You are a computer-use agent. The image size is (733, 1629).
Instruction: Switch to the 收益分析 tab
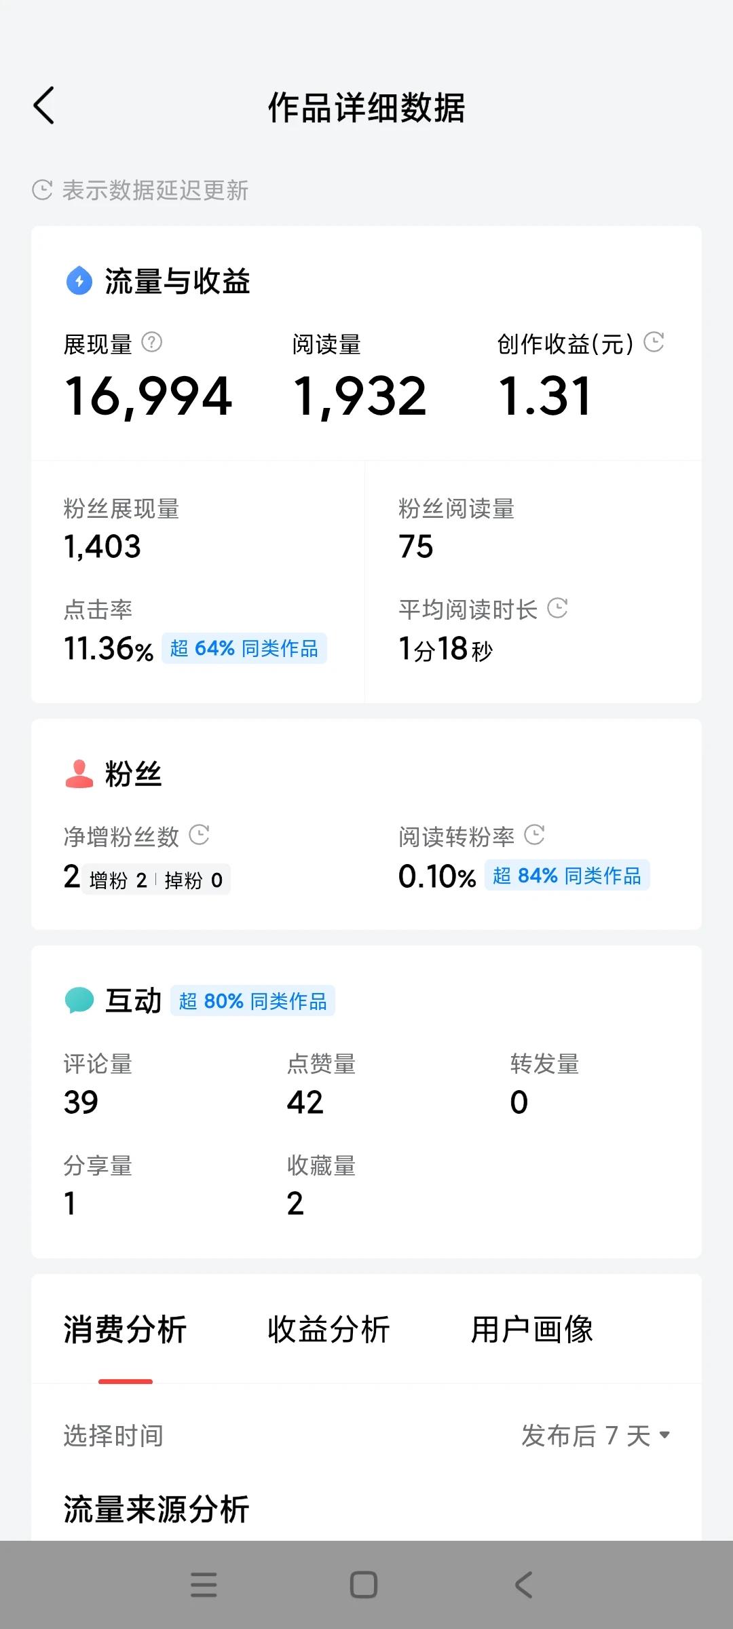click(x=328, y=1329)
